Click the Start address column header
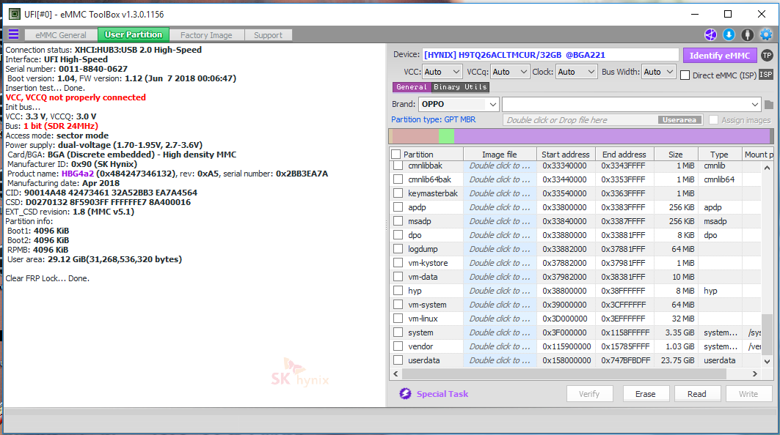 point(566,155)
